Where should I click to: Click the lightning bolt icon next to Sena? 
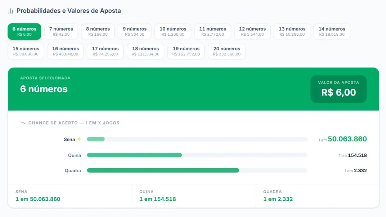pos(79,139)
